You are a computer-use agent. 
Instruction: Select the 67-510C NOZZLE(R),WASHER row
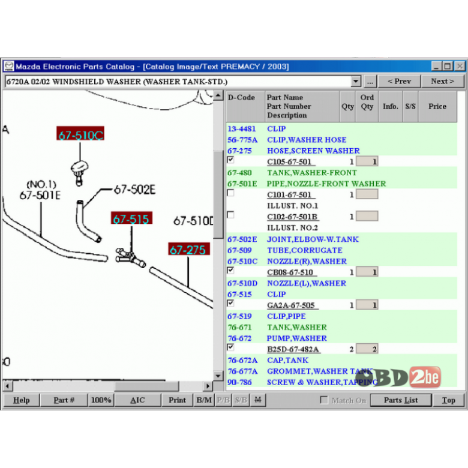(x=341, y=261)
